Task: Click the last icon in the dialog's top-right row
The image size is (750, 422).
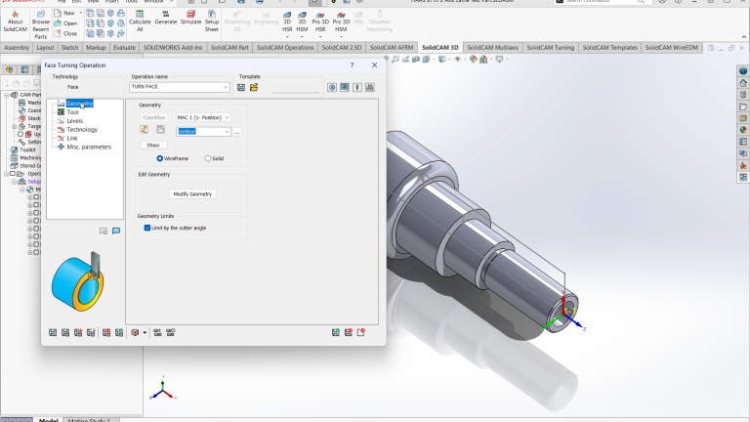Action: pos(370,88)
